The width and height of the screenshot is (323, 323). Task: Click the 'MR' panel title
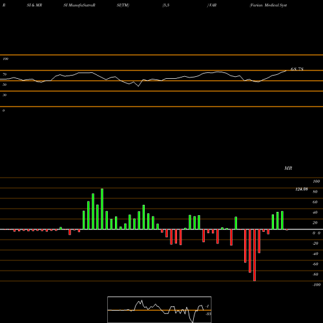pyautogui.click(x=288, y=168)
